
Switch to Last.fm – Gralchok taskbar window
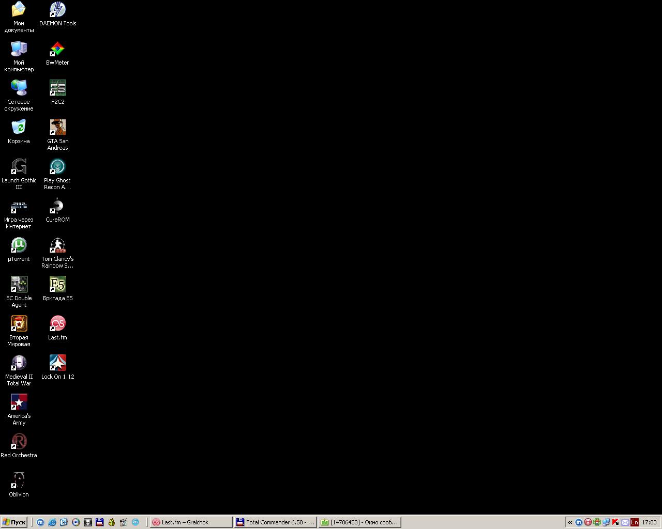(x=190, y=522)
